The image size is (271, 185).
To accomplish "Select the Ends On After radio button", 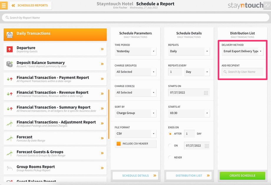I will [x=170, y=134].
